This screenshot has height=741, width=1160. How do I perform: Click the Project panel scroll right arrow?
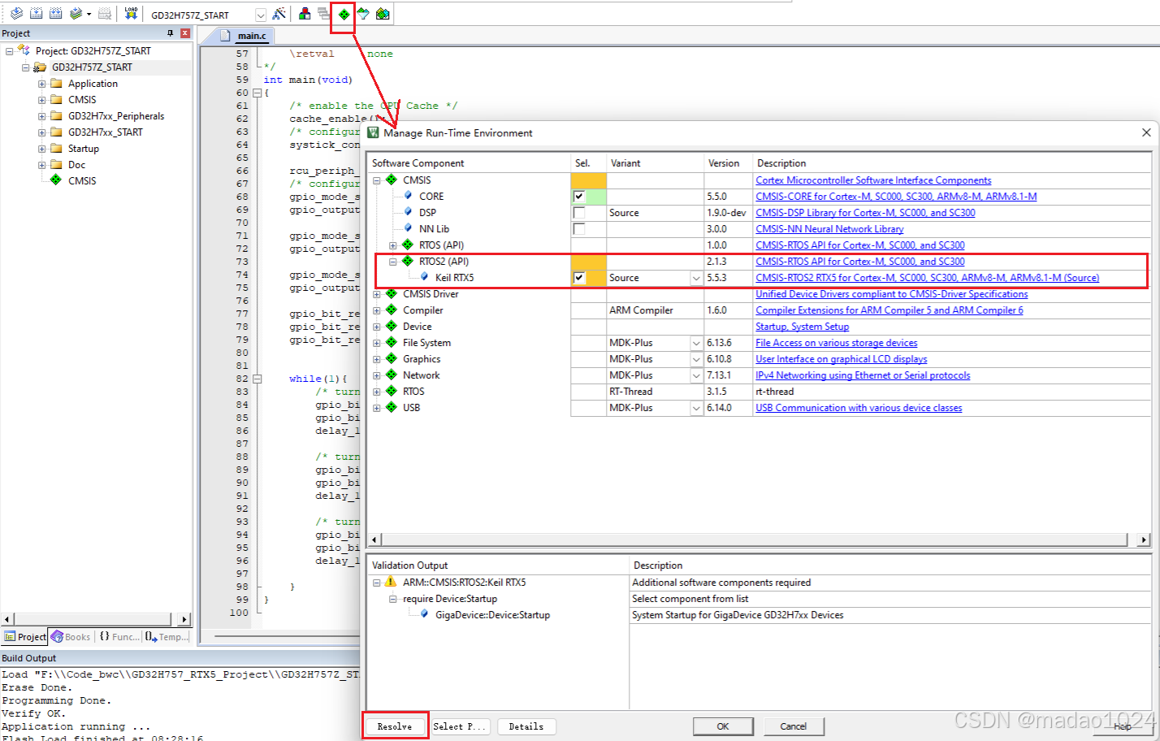click(x=184, y=619)
